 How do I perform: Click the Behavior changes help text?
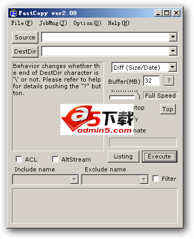[x=57, y=79]
